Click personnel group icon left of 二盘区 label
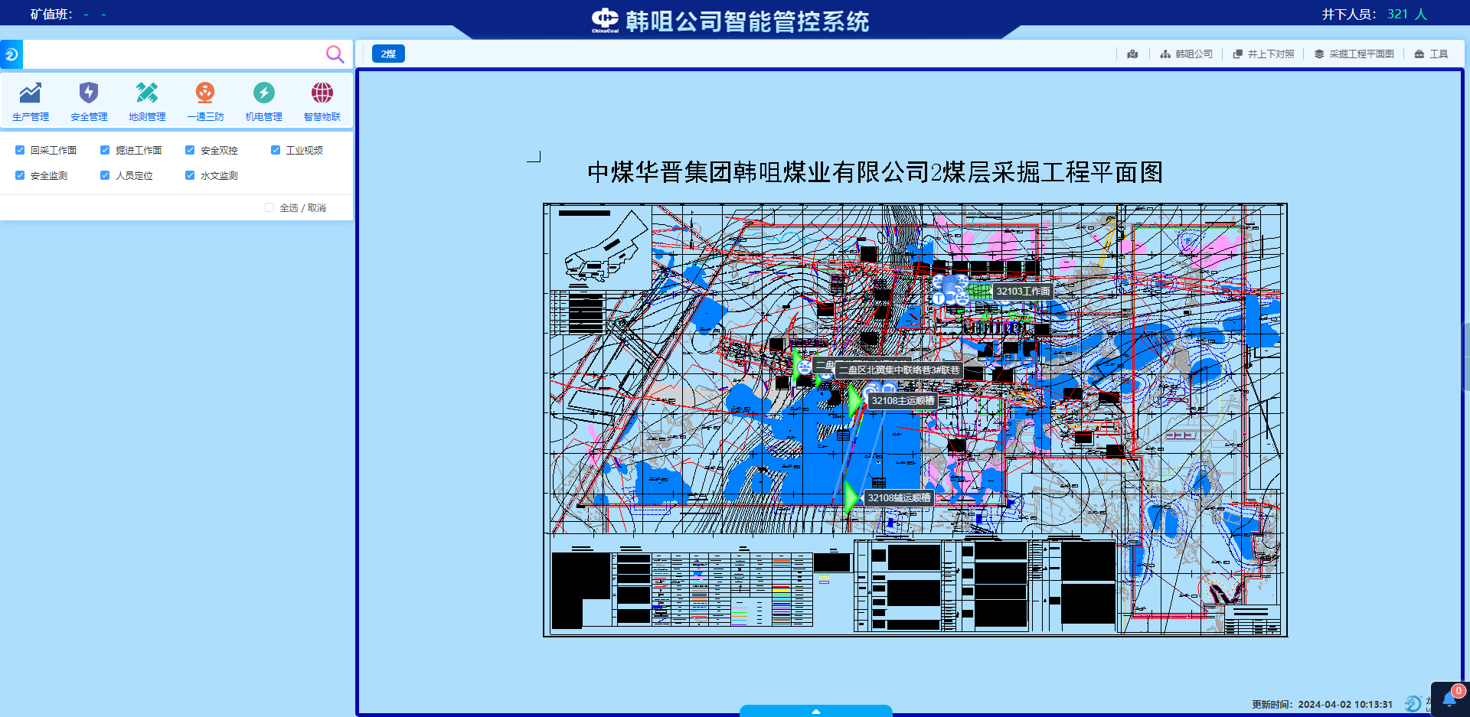The width and height of the screenshot is (1470, 717). click(804, 368)
